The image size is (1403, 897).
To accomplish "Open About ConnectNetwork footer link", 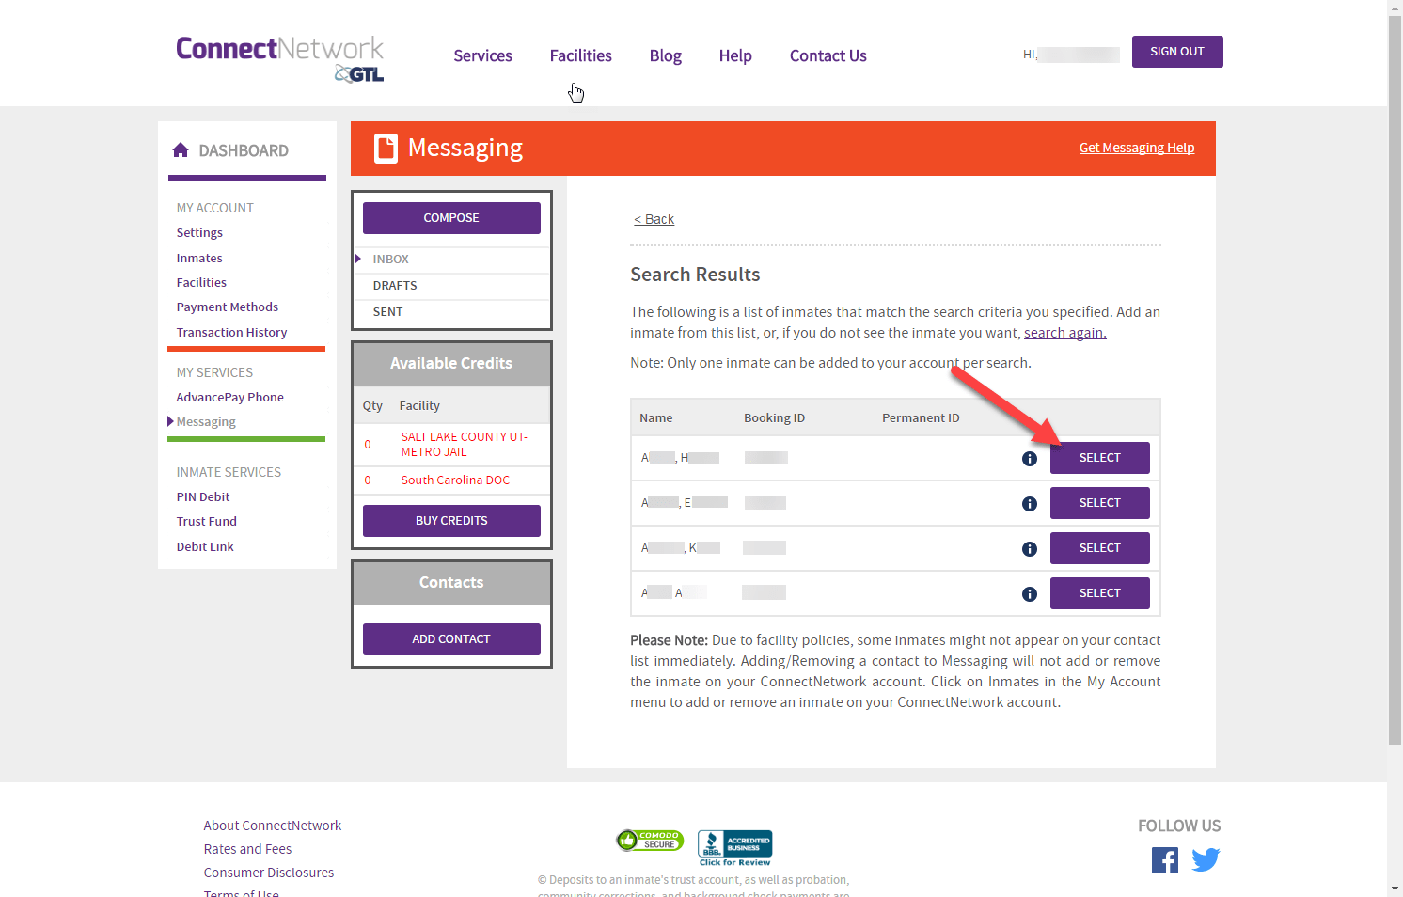I will click(273, 826).
